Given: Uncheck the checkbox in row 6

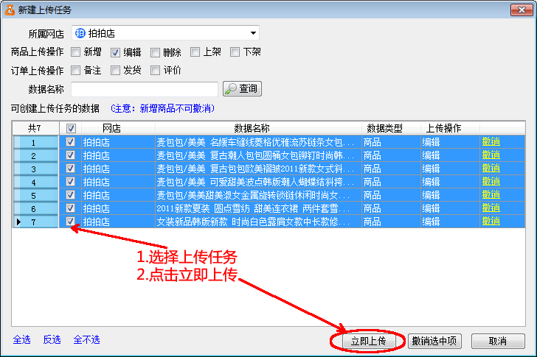Looking at the screenshot, I should pyautogui.click(x=70, y=208).
